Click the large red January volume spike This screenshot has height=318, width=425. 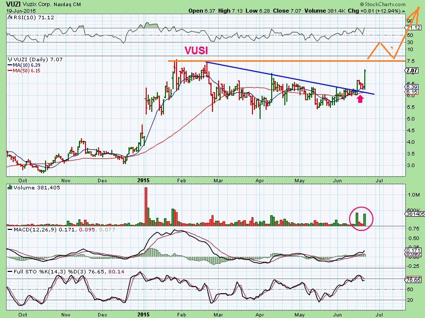click(x=146, y=207)
